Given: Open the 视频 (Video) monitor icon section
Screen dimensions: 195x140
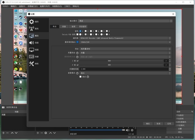Looking at the screenshot, I should [x=31, y=50].
